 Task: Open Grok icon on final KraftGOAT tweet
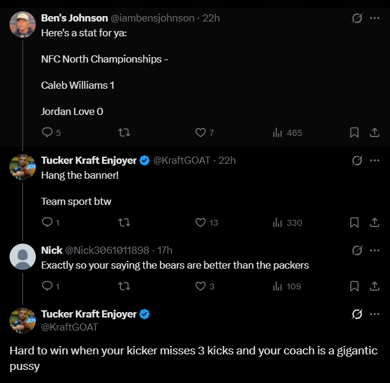[x=357, y=314]
